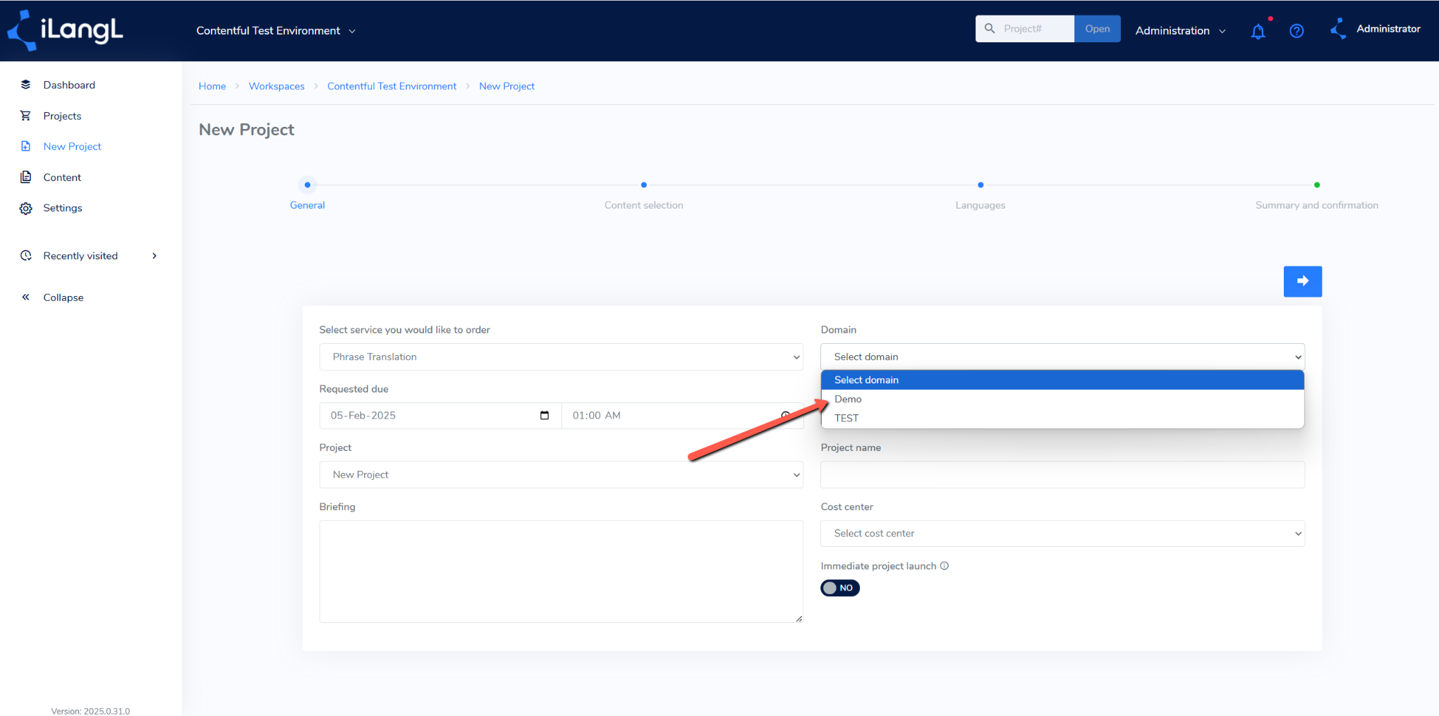The width and height of the screenshot is (1439, 716).
Task: Click the Collapse double-chevron icon
Action: coord(26,297)
